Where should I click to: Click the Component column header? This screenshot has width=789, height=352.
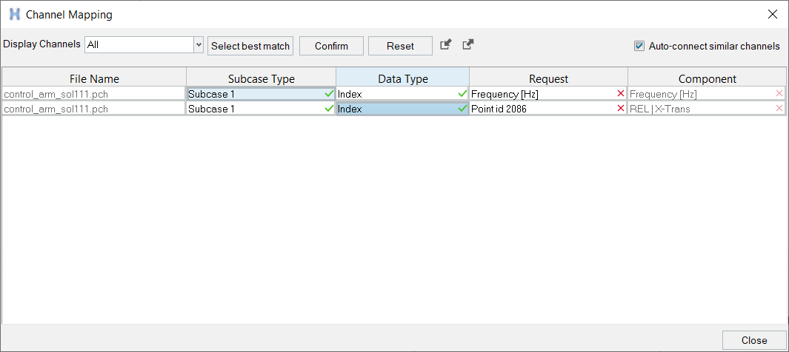point(707,79)
